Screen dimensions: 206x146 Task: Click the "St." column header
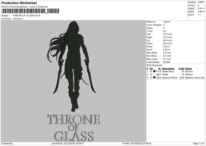[x=160, y=69]
